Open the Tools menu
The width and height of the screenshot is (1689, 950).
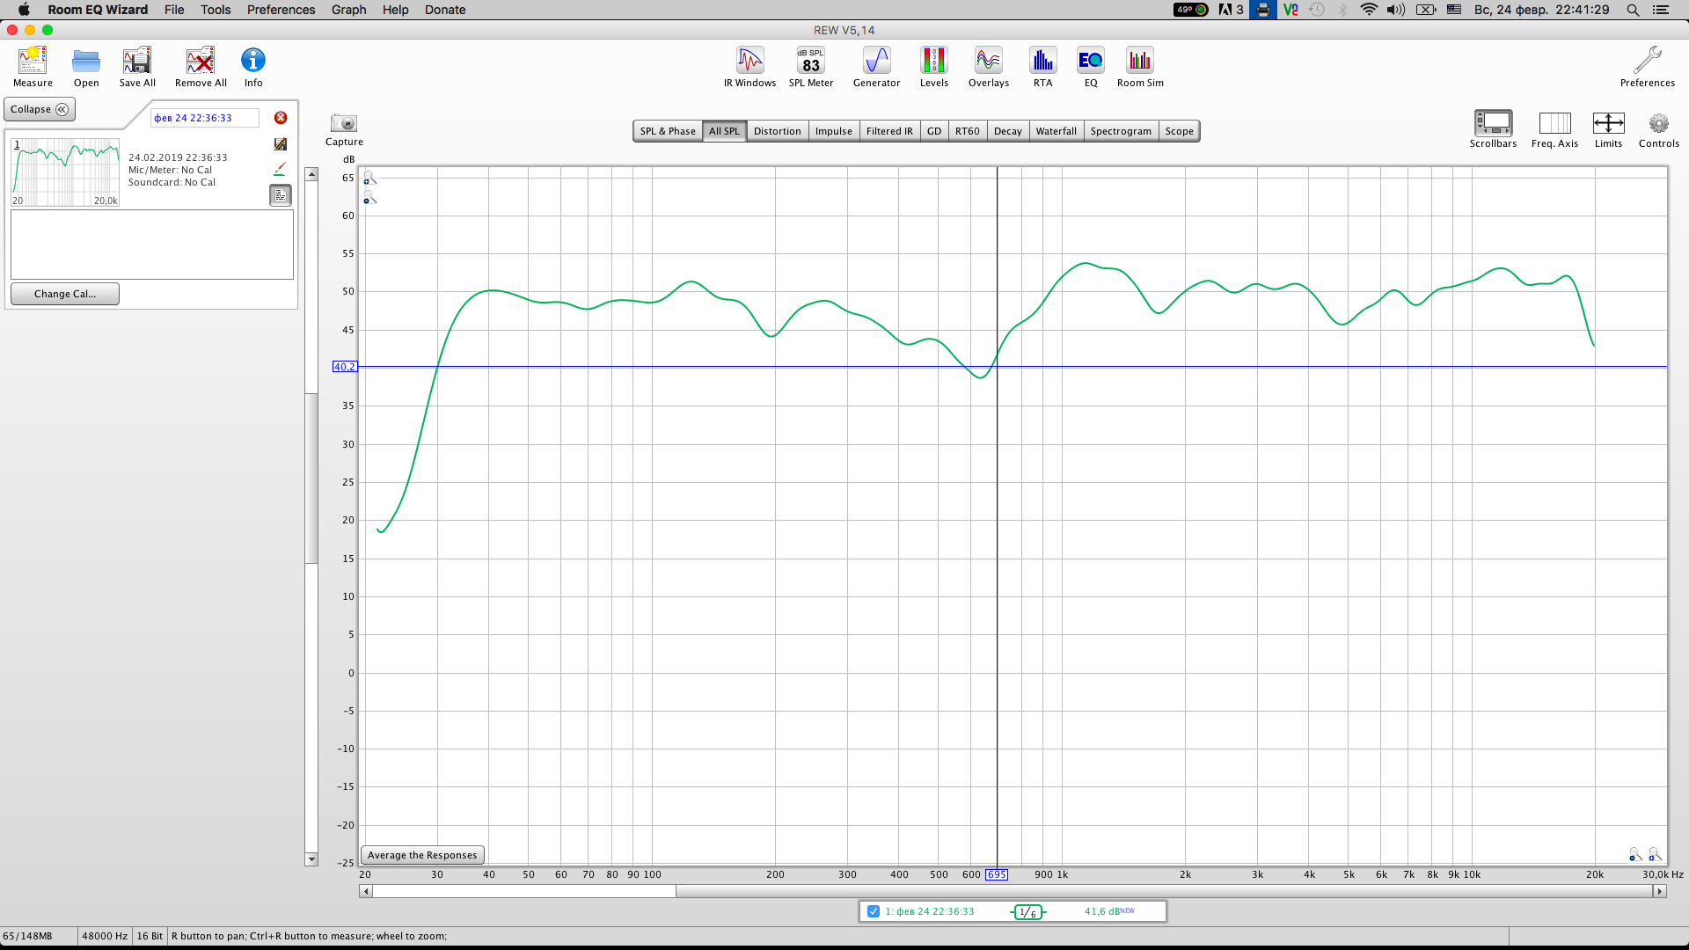(x=216, y=10)
